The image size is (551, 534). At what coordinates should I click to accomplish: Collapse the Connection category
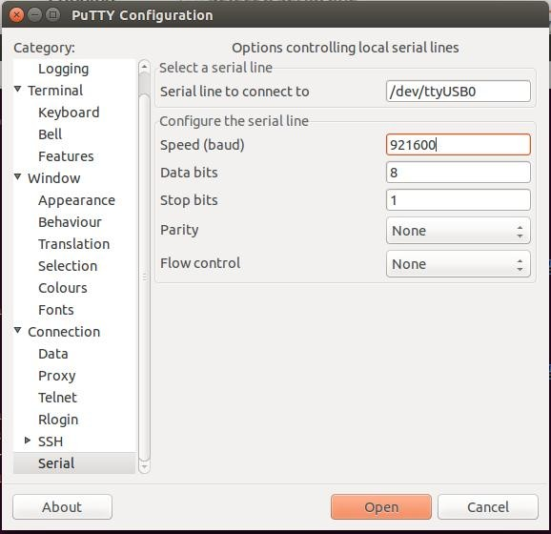tap(17, 331)
